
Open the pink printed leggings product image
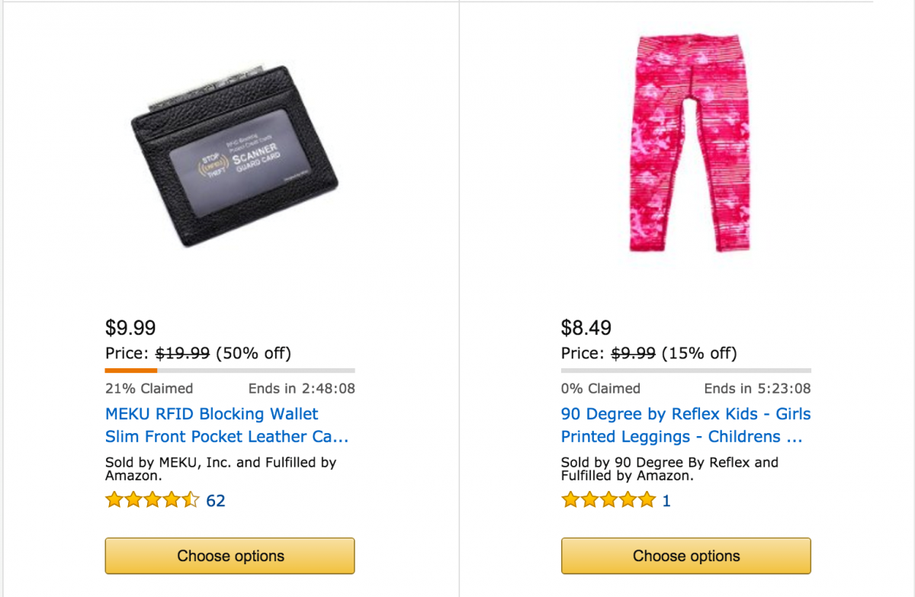[684, 143]
